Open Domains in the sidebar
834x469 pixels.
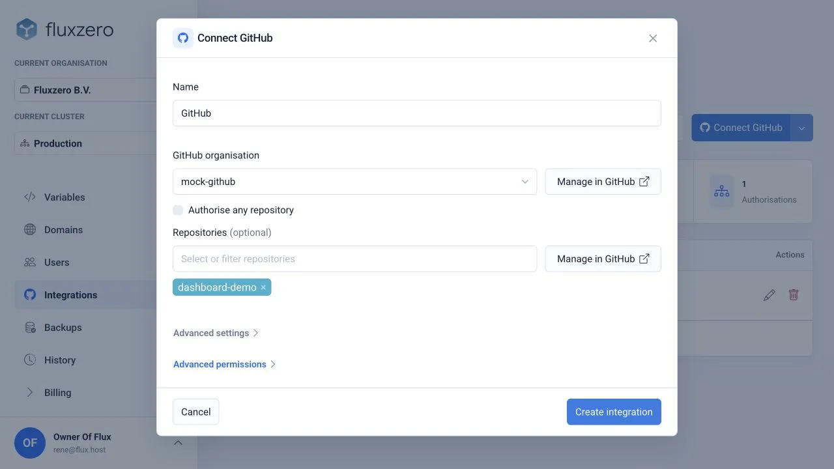coord(86,230)
